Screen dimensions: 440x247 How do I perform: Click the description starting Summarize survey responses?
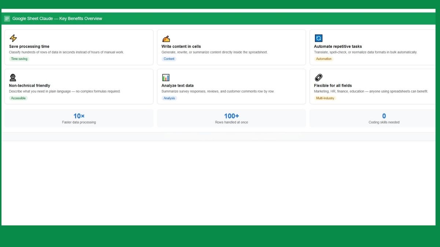(218, 91)
